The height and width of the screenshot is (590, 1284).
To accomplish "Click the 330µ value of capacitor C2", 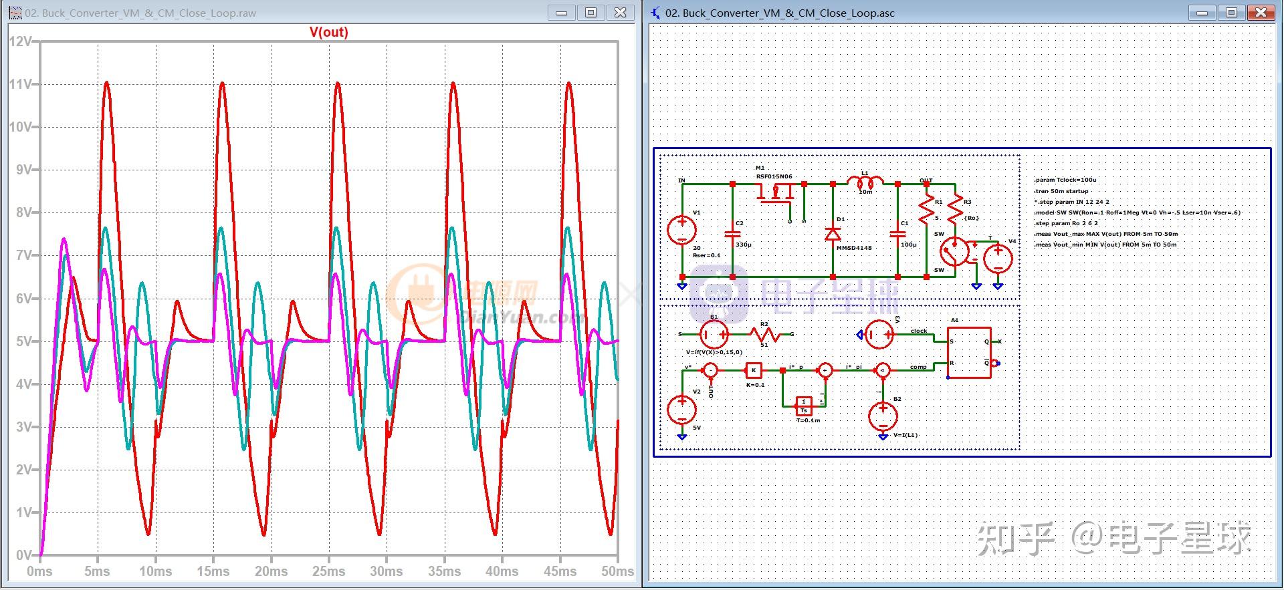I will coord(744,245).
